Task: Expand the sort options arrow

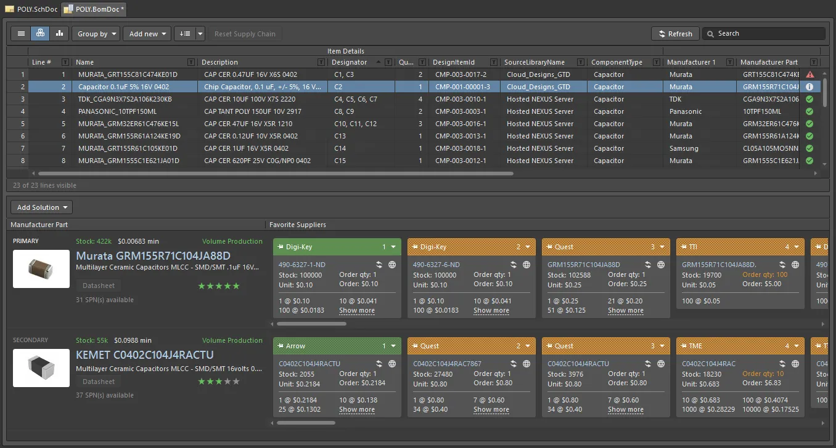Action: (200, 34)
